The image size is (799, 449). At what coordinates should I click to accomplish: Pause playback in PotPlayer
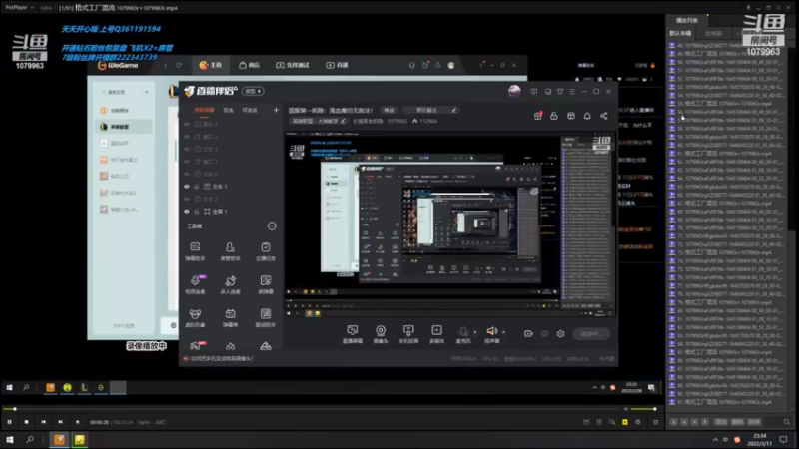9,422
